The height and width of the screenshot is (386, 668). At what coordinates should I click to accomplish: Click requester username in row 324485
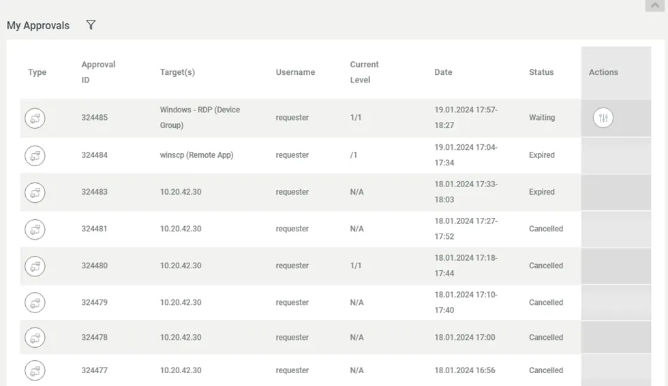point(292,118)
